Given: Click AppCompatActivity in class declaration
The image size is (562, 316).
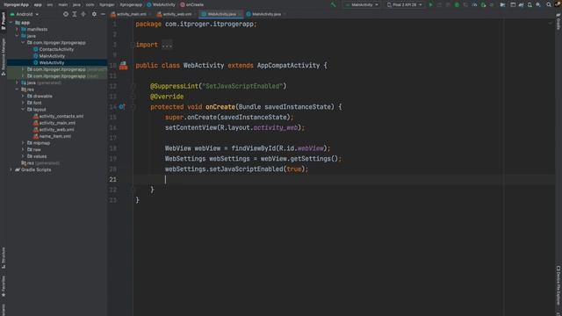Looking at the screenshot, I should tap(288, 65).
